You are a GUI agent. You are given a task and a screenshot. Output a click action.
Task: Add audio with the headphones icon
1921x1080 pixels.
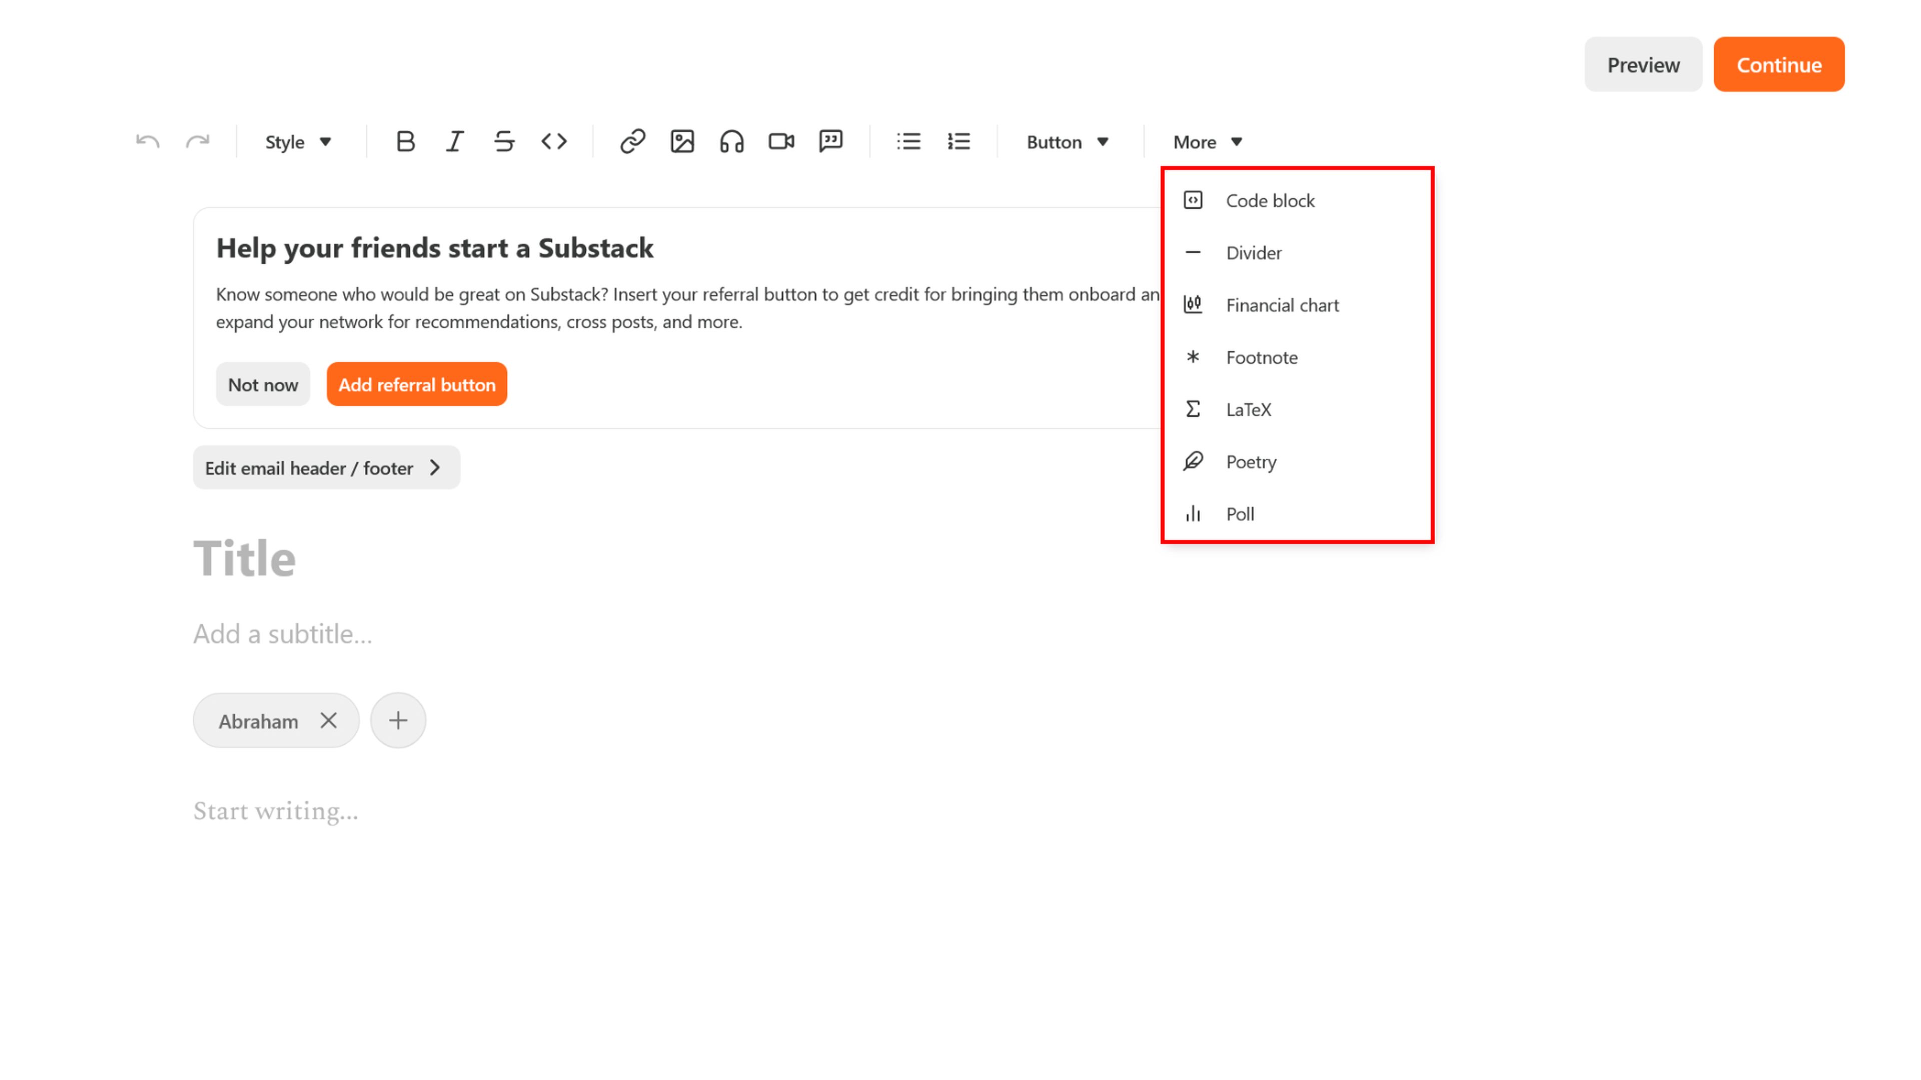pyautogui.click(x=731, y=141)
